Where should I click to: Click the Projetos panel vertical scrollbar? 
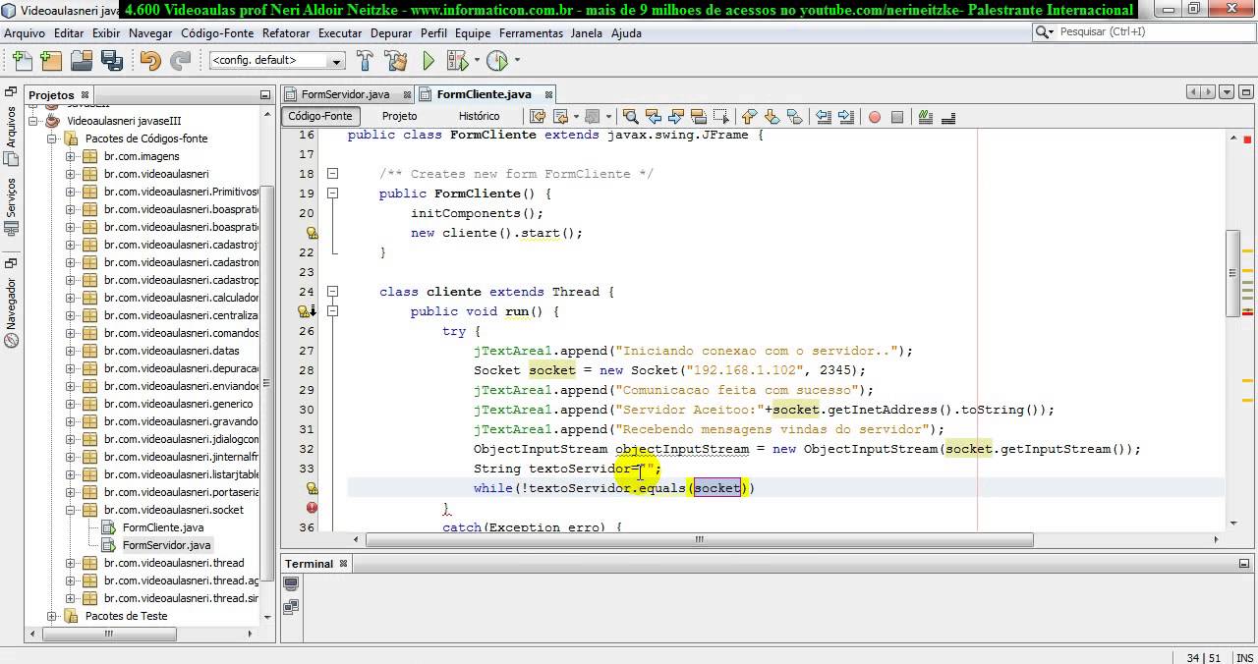(x=267, y=383)
